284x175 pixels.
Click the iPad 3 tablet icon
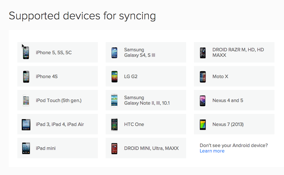click(x=26, y=125)
